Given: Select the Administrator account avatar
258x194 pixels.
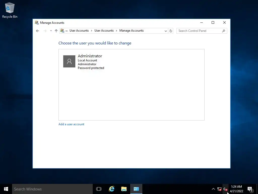Looking at the screenshot, I should pyautogui.click(x=69, y=61).
